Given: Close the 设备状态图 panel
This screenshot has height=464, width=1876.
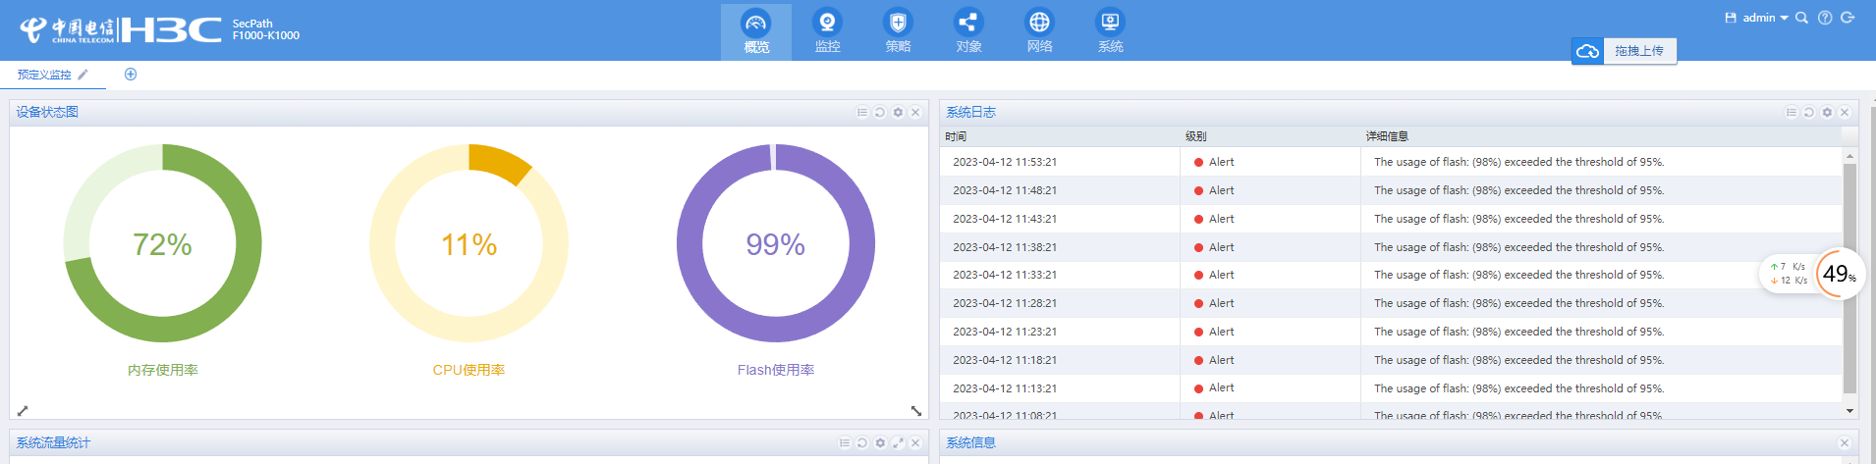Looking at the screenshot, I should click(x=915, y=113).
